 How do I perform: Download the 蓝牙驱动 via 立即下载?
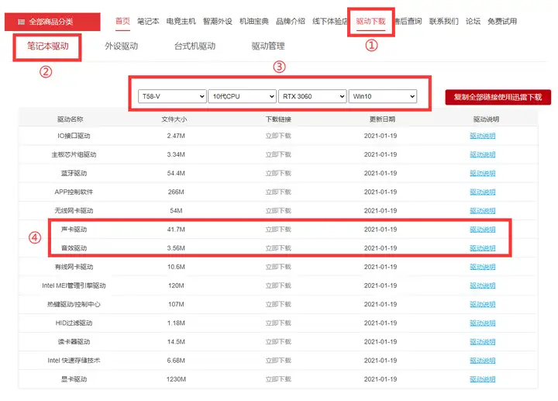pos(278,173)
